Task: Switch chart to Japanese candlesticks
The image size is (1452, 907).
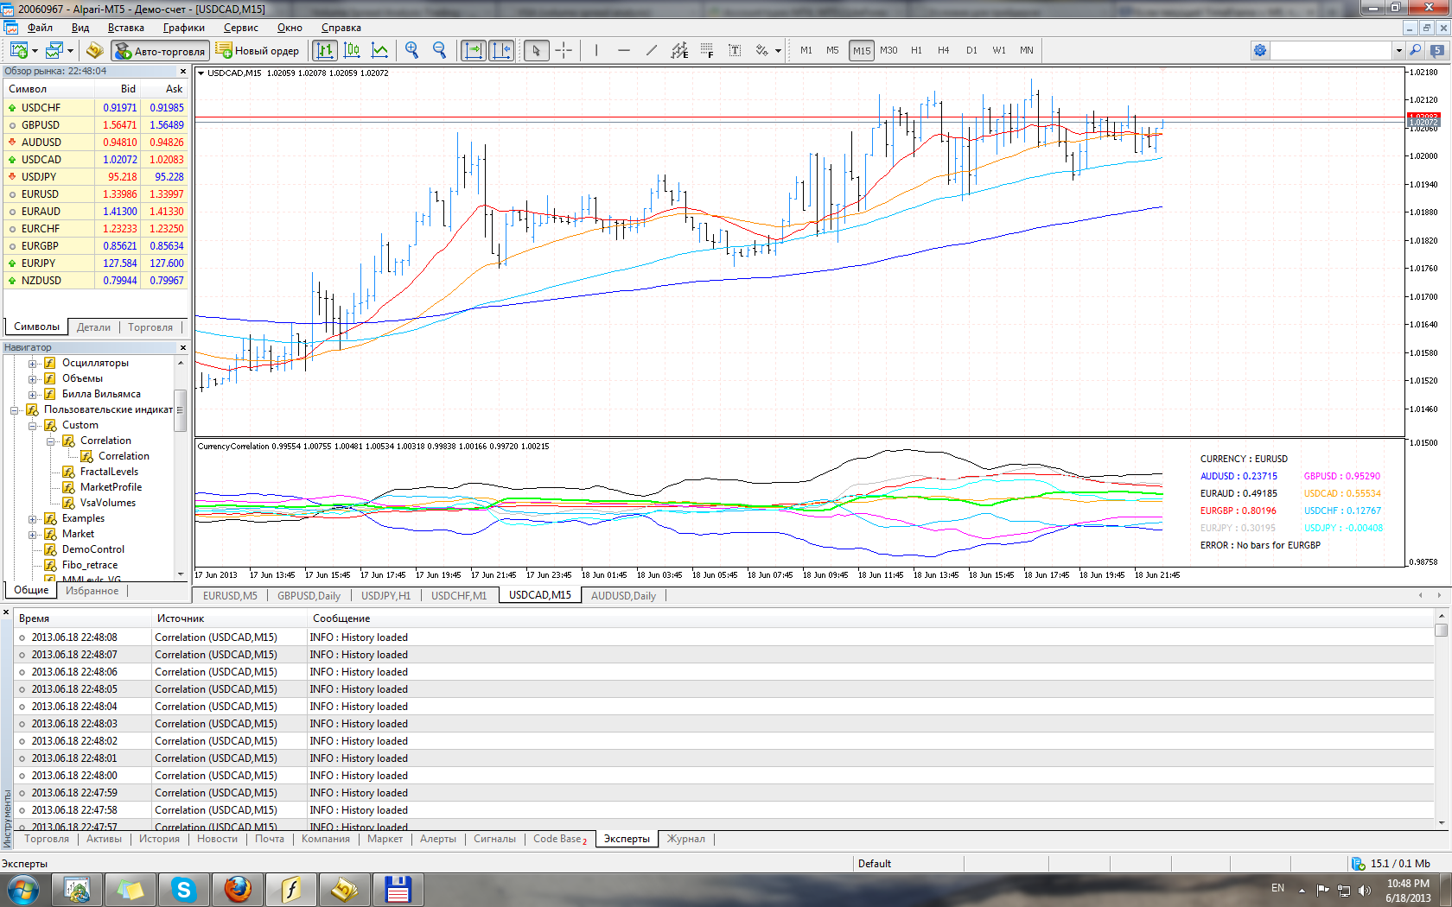Action: [x=352, y=50]
